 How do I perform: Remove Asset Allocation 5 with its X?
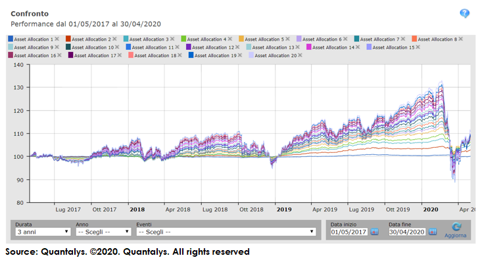point(287,39)
